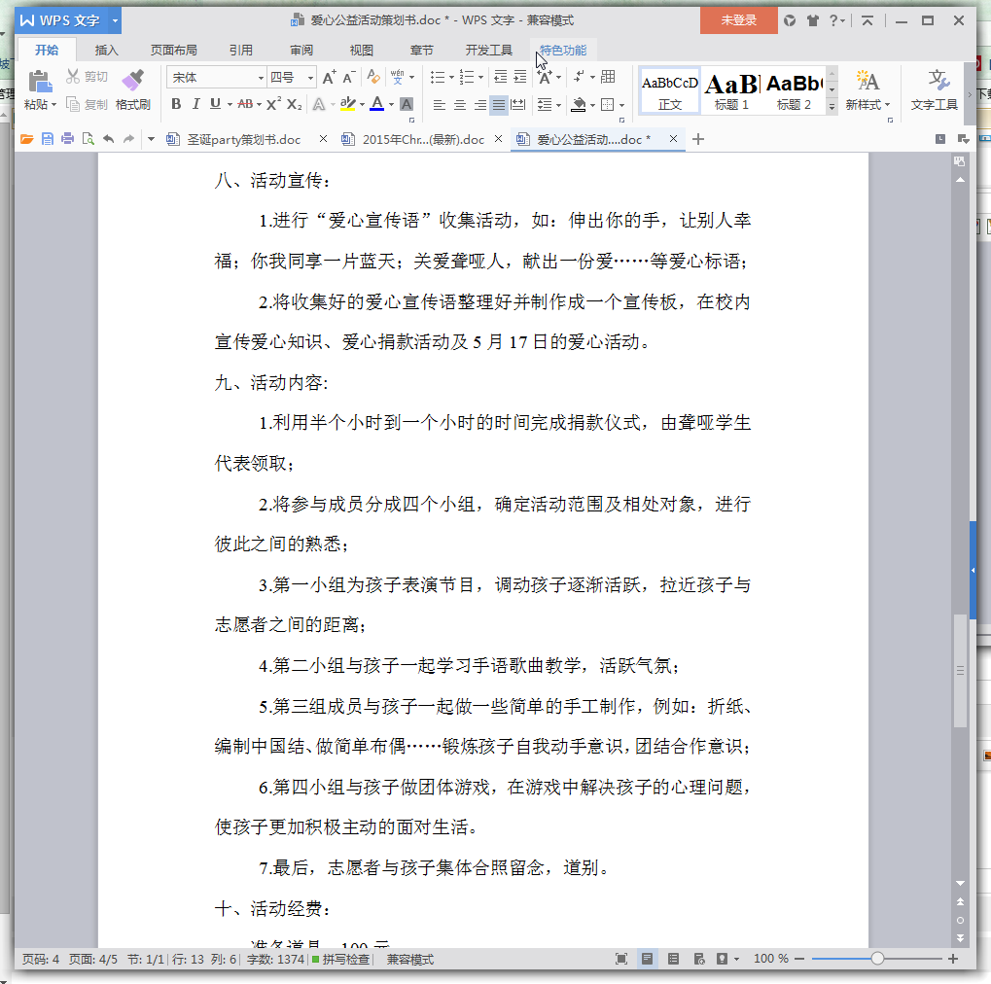
Task: Open file with the folder icon
Action: [x=26, y=139]
